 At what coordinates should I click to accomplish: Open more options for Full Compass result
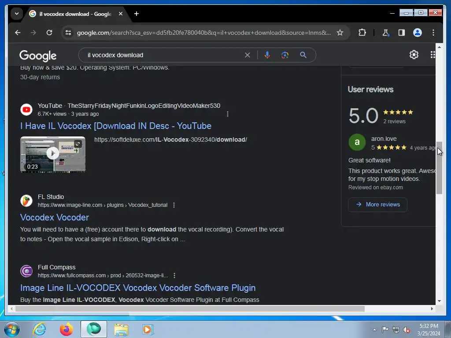174,276
